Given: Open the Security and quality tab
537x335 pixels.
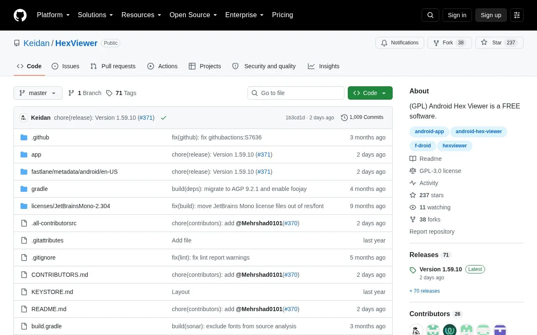Looking at the screenshot, I should point(264,66).
